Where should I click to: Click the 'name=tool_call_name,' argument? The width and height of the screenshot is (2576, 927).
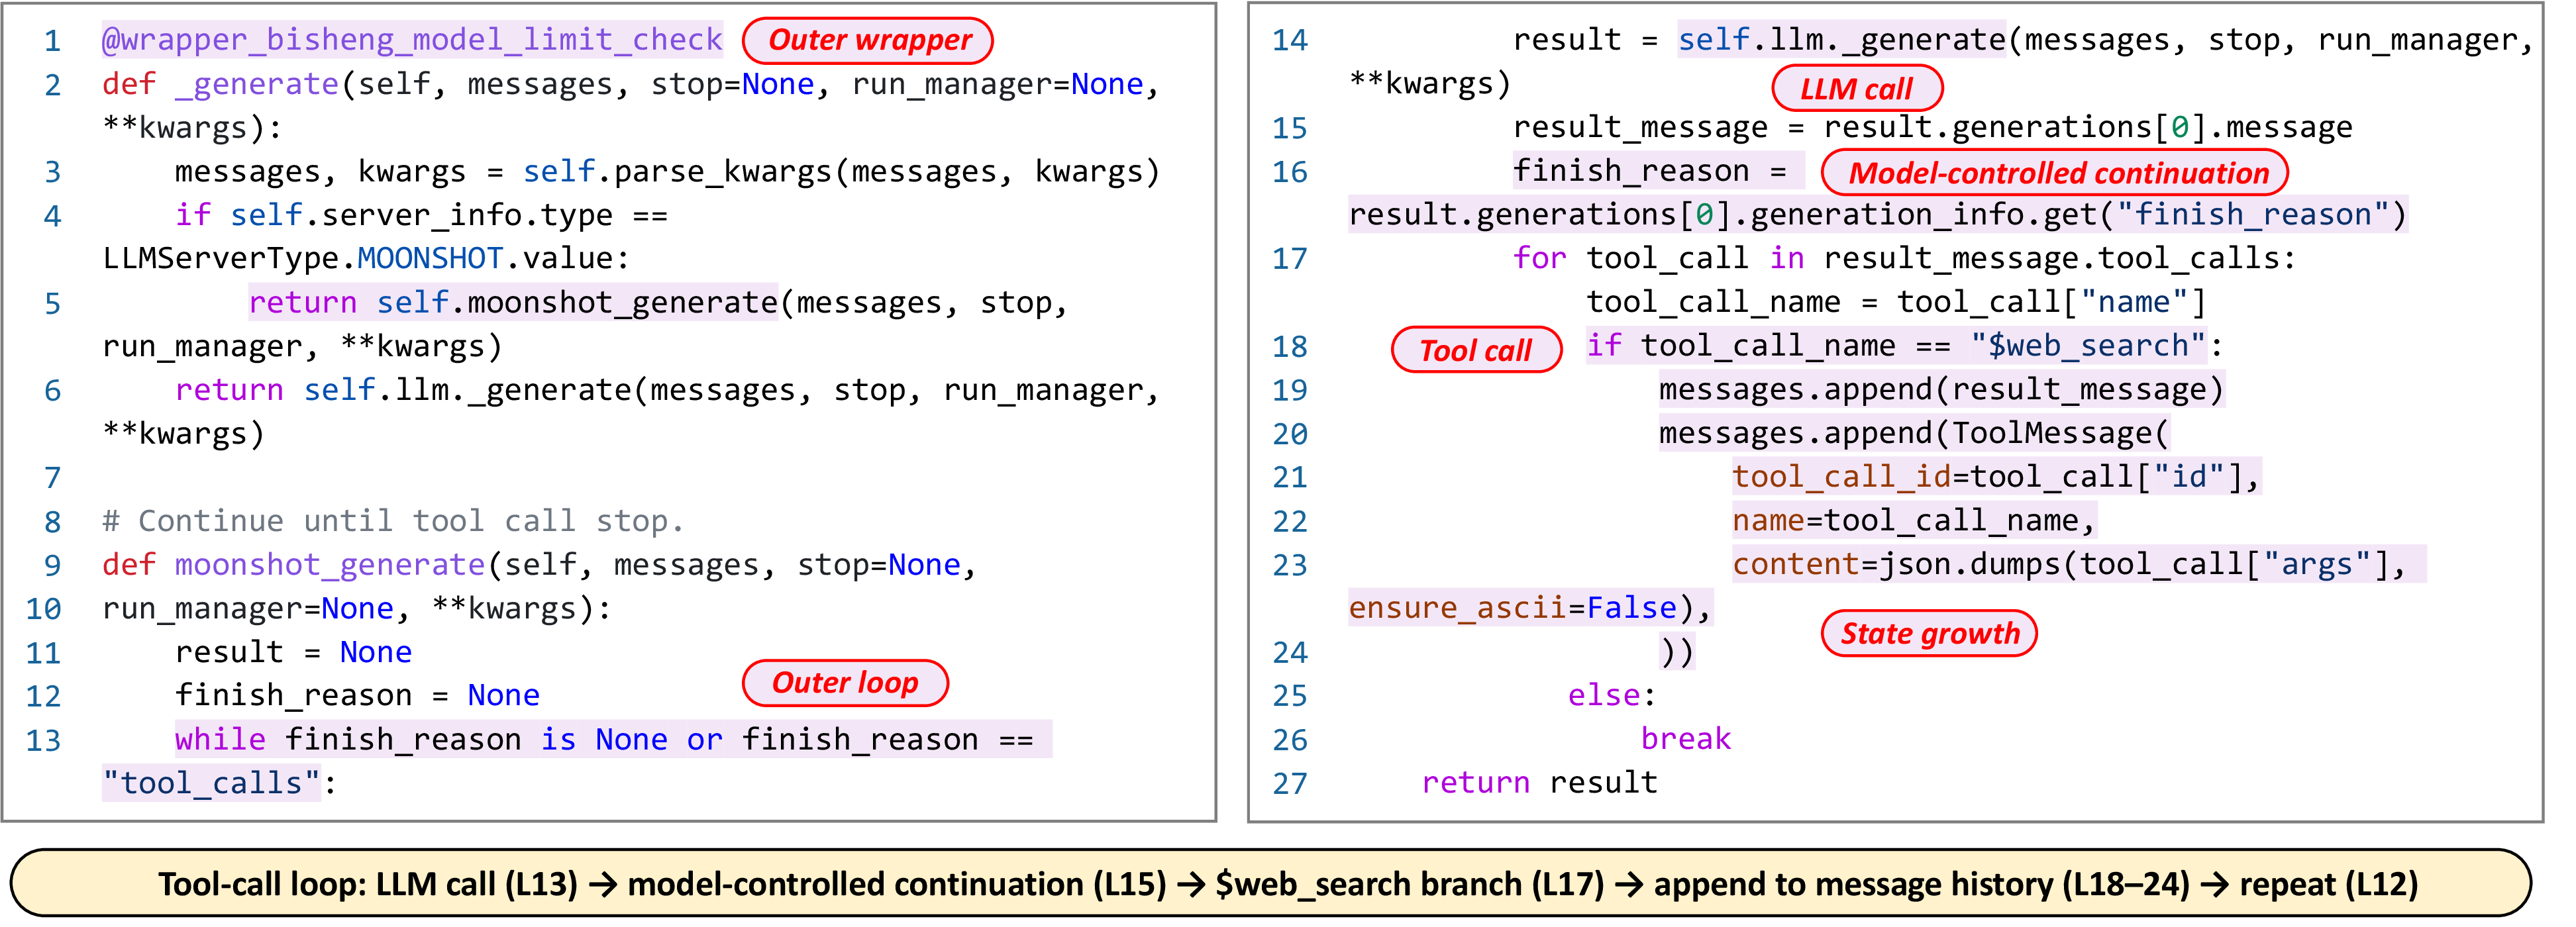click(1914, 521)
